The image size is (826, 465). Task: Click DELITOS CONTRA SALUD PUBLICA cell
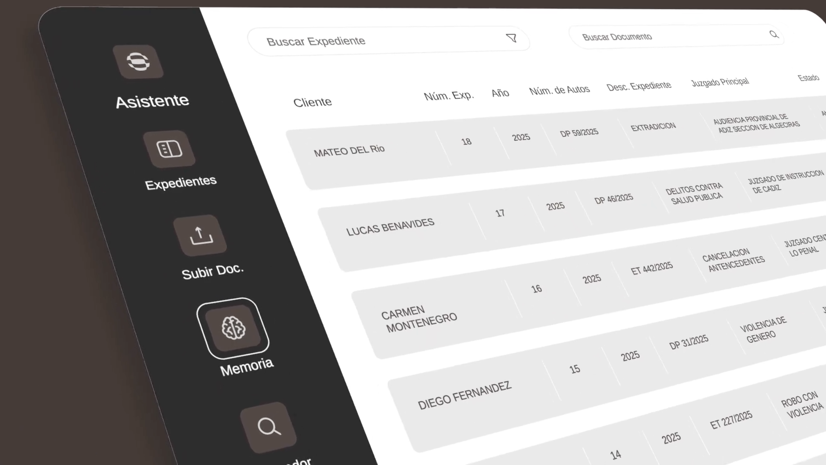pyautogui.click(x=695, y=193)
